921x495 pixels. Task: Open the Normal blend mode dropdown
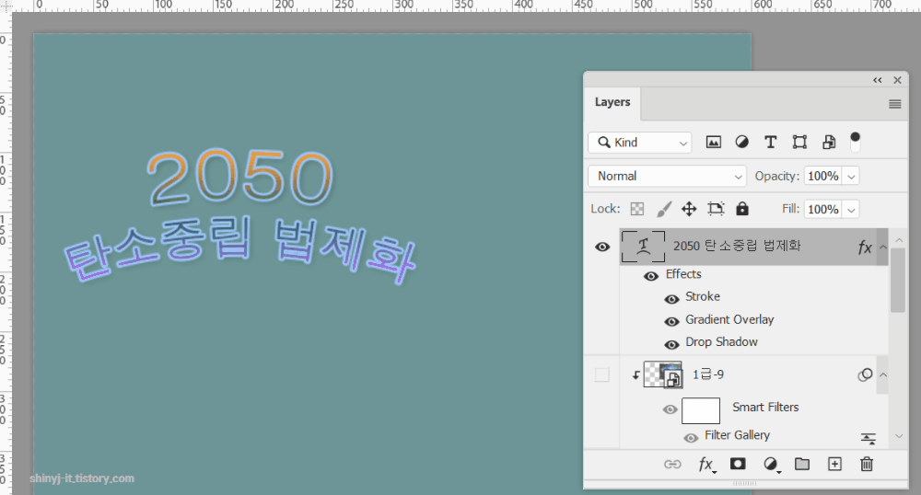pos(667,176)
